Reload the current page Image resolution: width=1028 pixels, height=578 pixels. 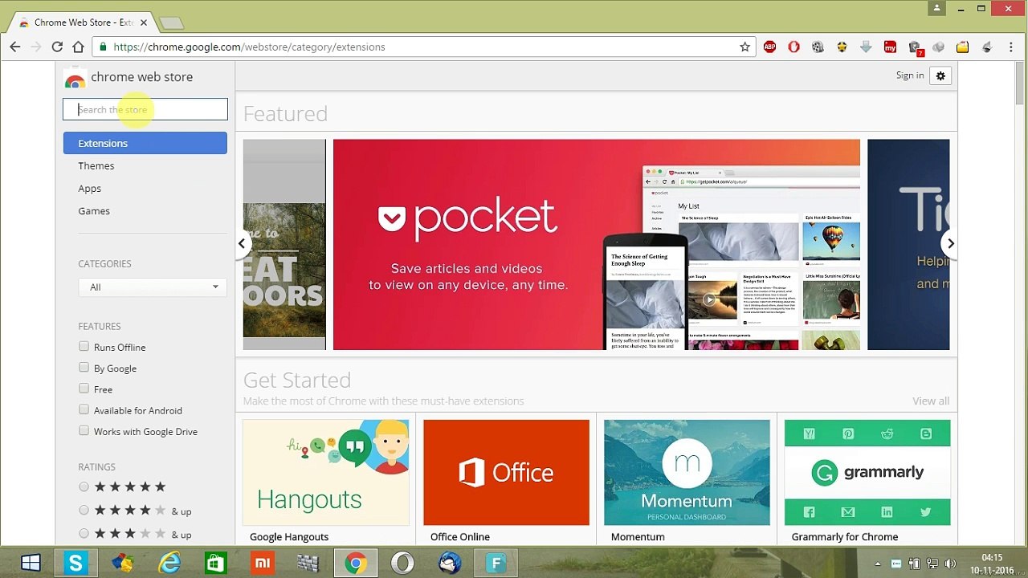pos(57,47)
